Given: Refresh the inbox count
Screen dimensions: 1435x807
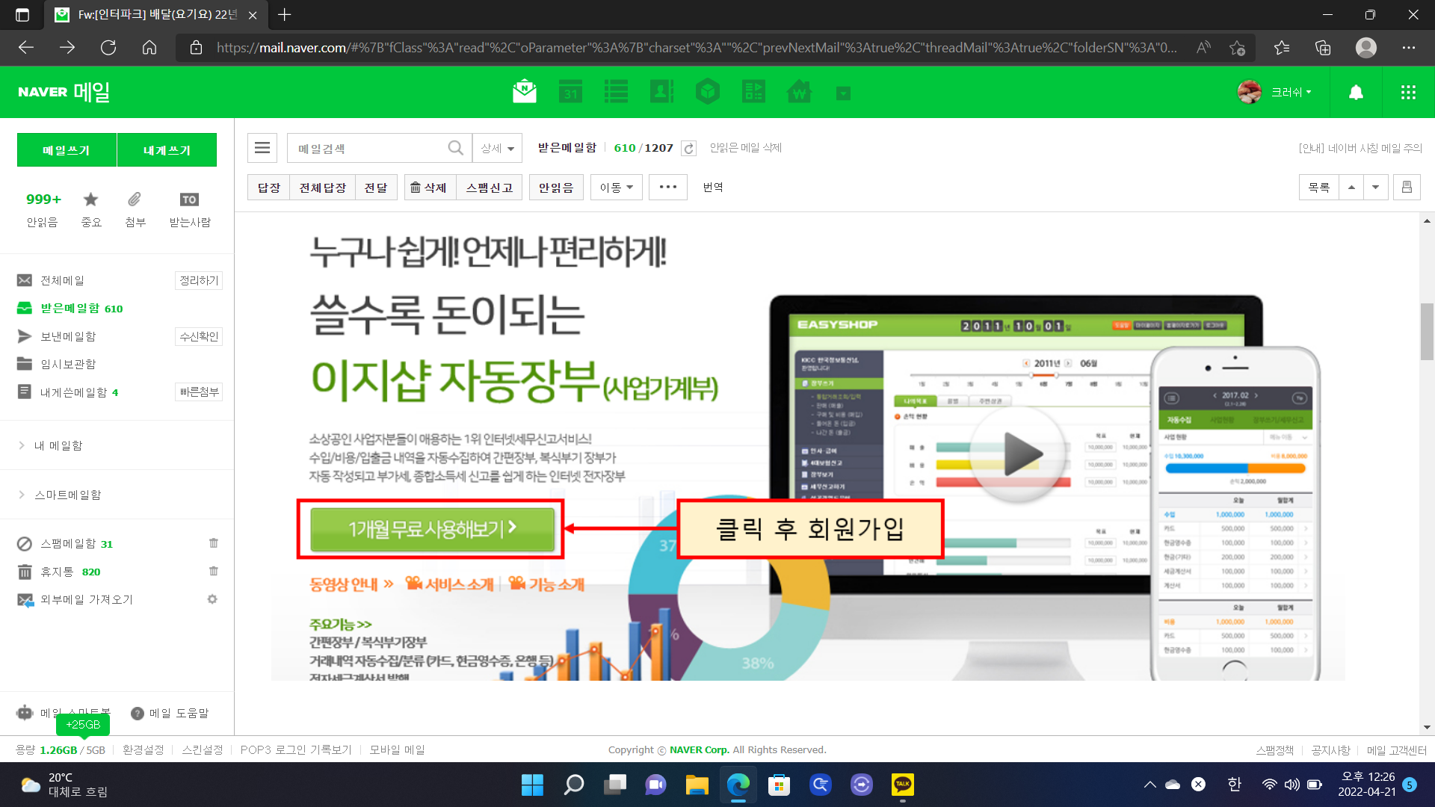Looking at the screenshot, I should coord(689,149).
